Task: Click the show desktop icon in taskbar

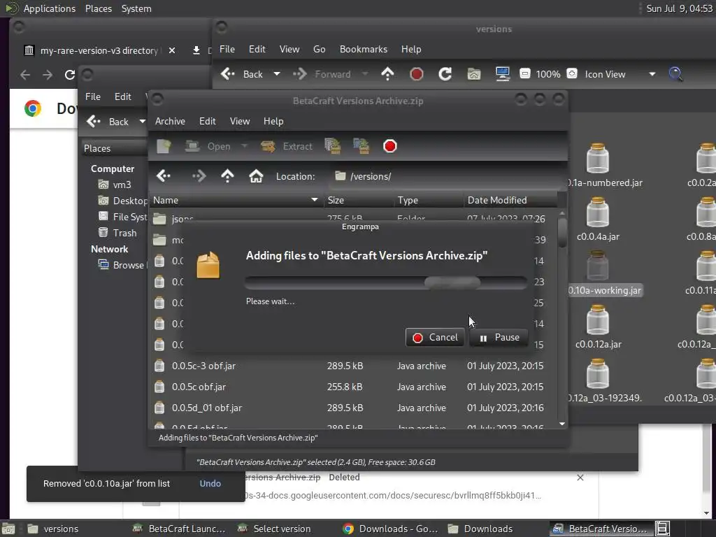Action: tap(8, 529)
